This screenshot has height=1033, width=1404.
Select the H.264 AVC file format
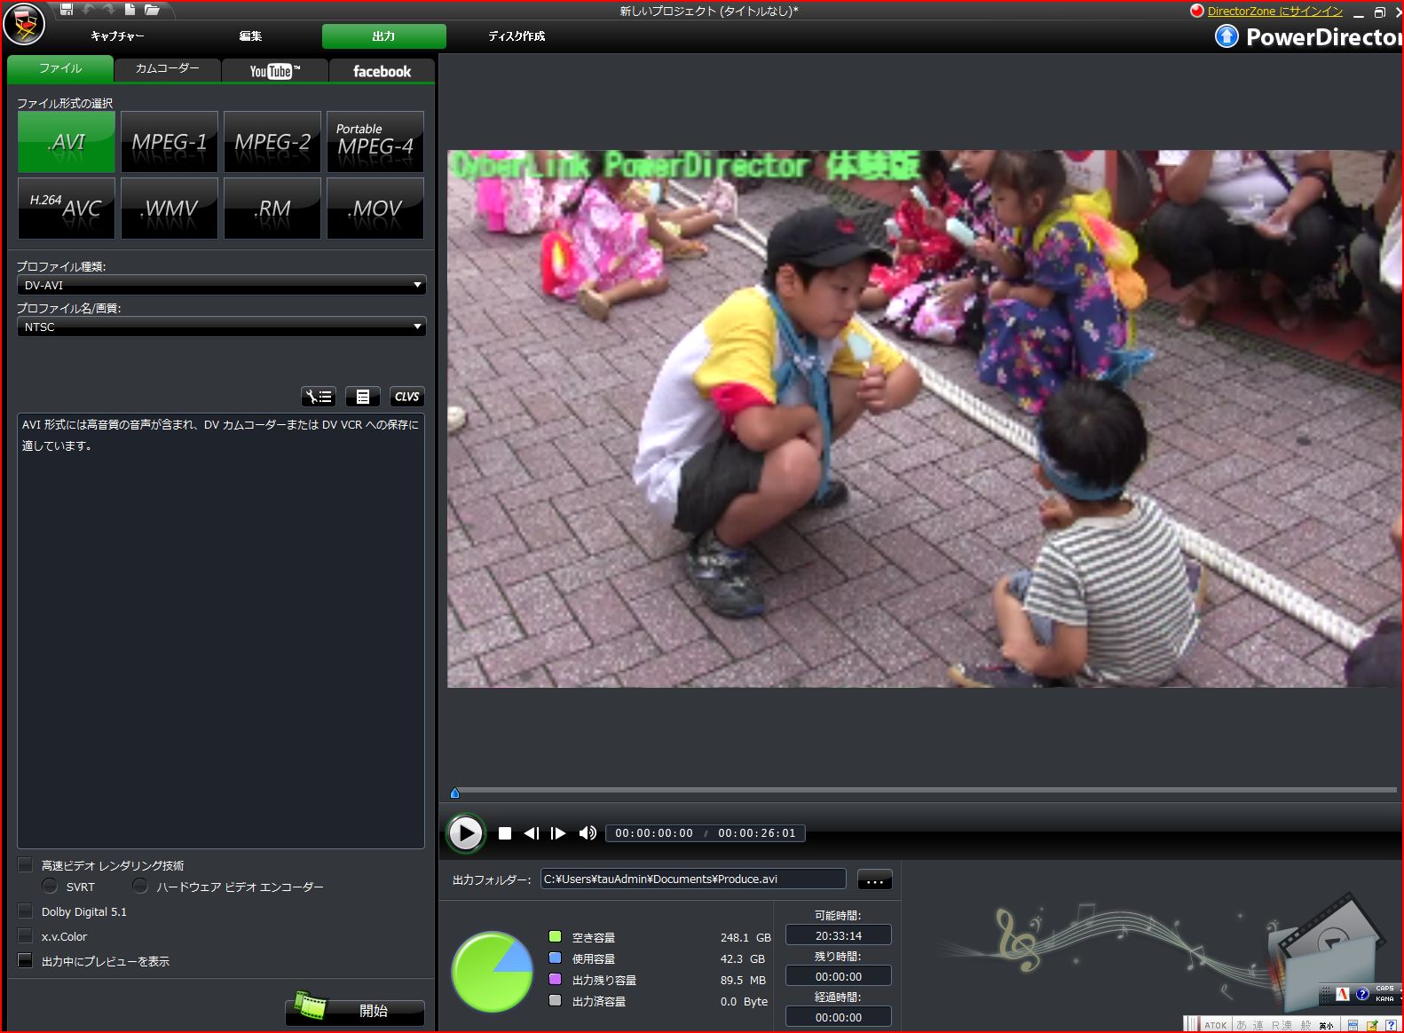[67, 208]
